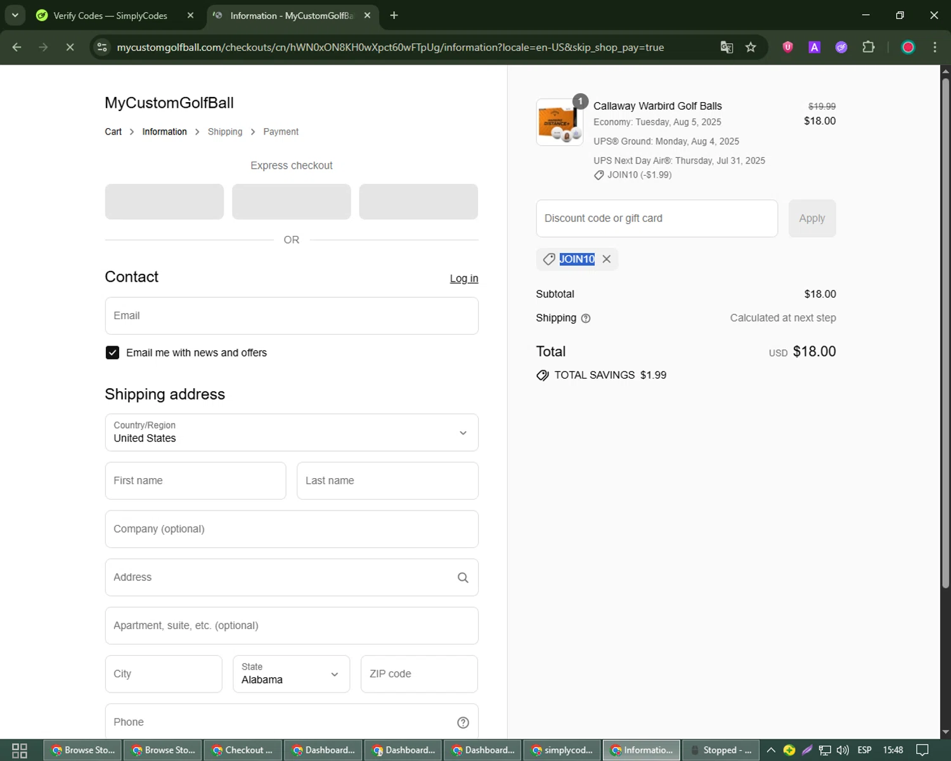Screen dimensions: 951x761
Task: Click the Apply discount button
Action: 812,219
